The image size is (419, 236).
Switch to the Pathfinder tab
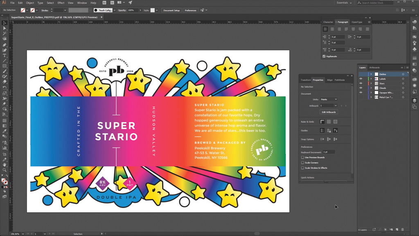pos(340,80)
